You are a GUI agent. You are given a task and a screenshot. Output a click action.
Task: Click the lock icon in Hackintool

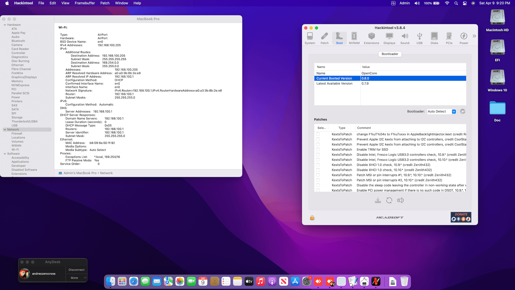[x=312, y=218]
